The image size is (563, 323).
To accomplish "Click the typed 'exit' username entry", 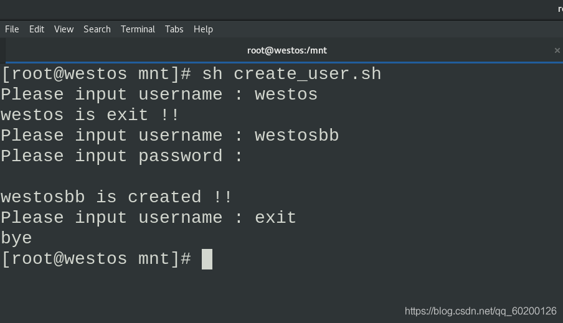I will 275,218.
